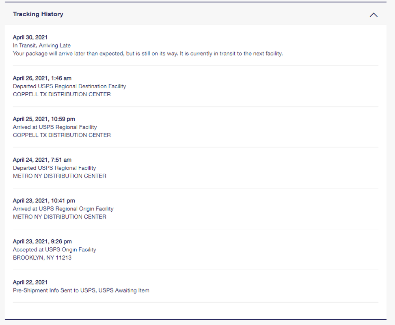Select the April 22, 2021 date
The image size is (395, 325).
(x=30, y=282)
